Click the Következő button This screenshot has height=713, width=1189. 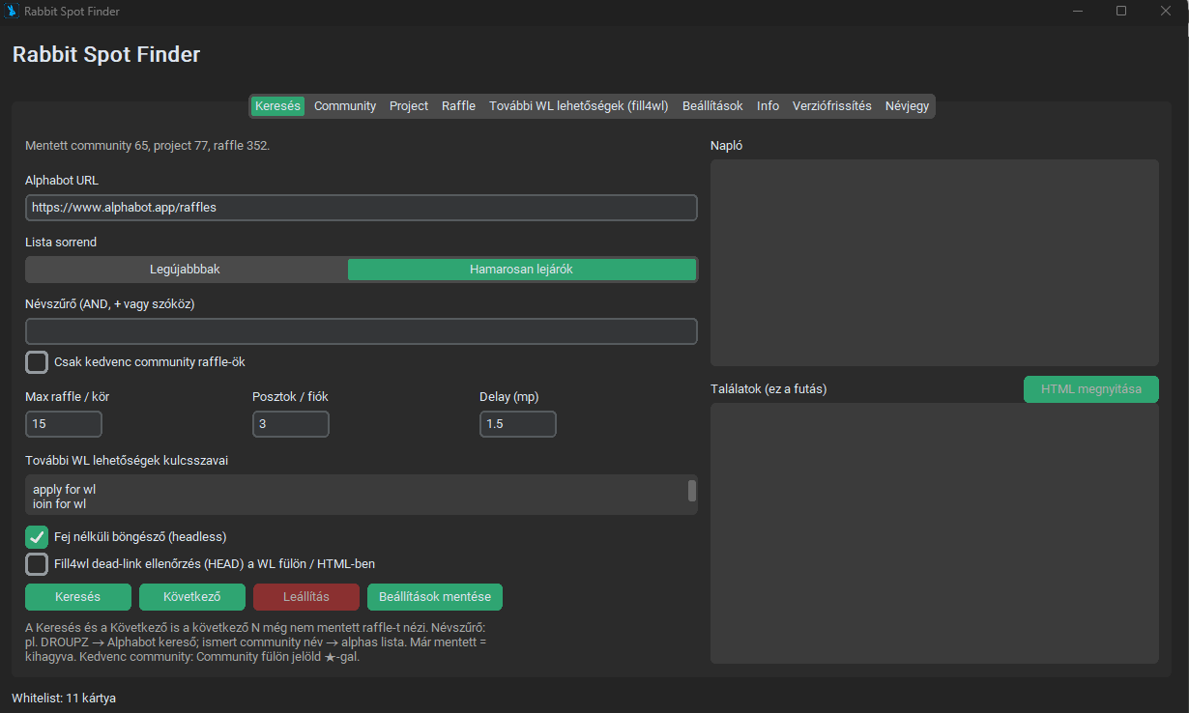click(x=192, y=597)
